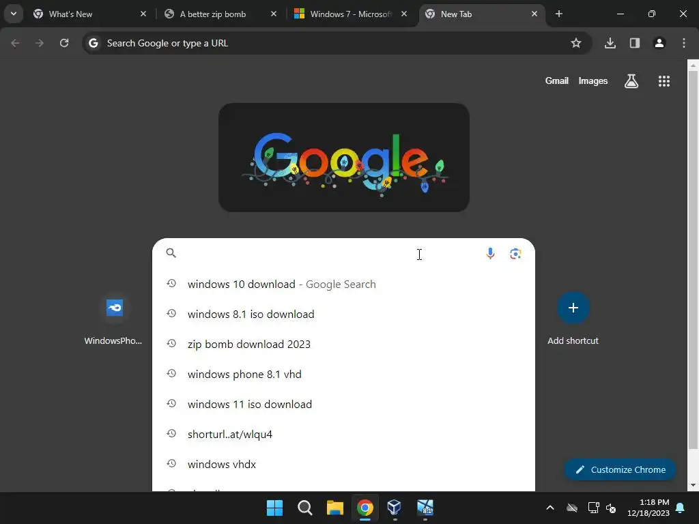Open the Chrome three-dot menu
Viewport: 699px width, 524px height.
coord(684,43)
